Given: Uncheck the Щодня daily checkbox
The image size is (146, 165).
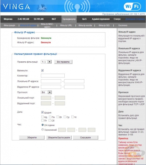Looking at the screenshot, I should (42, 112).
